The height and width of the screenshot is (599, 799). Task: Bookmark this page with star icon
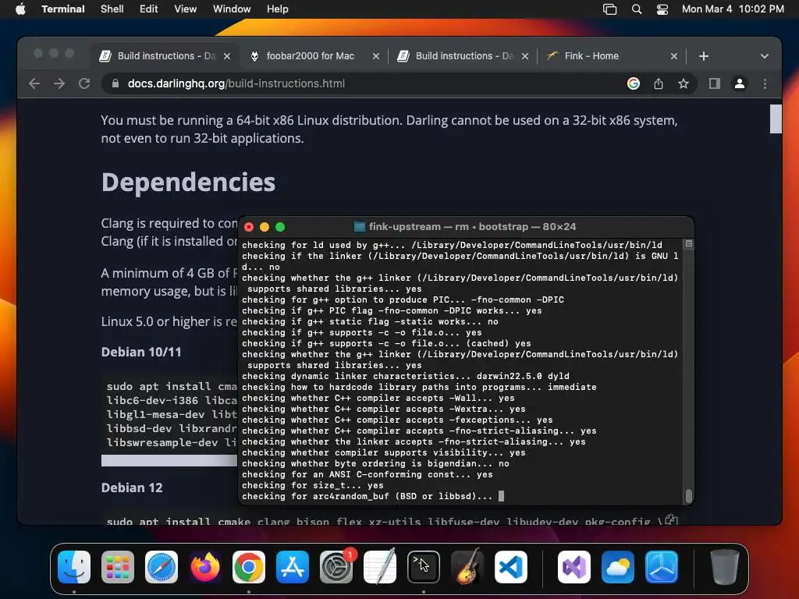[x=684, y=83]
